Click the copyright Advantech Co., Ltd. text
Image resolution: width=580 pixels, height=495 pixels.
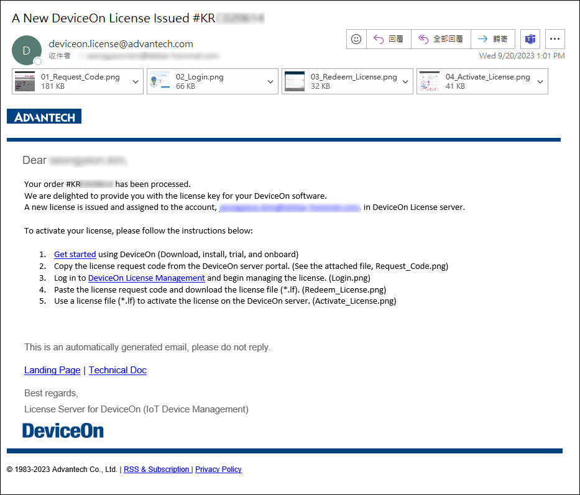point(62,469)
